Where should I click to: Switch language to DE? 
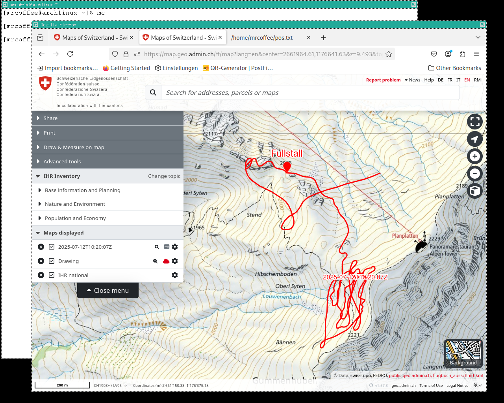[x=441, y=80]
